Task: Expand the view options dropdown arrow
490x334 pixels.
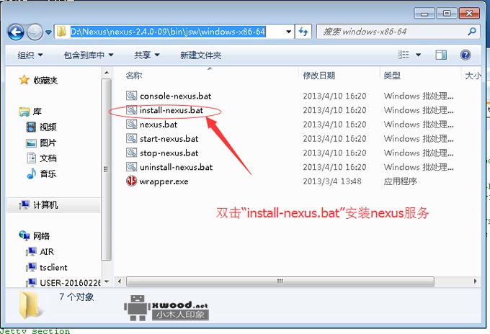Action: (x=418, y=55)
